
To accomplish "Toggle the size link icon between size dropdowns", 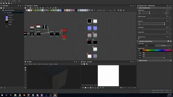I will click(108, 10).
